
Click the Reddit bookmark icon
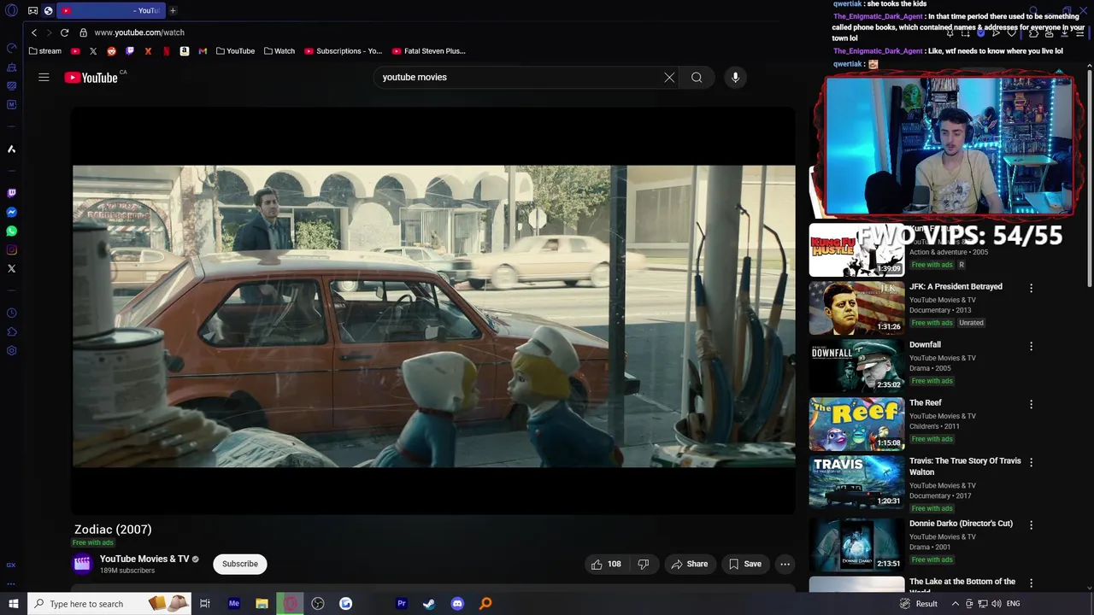pyautogui.click(x=111, y=51)
